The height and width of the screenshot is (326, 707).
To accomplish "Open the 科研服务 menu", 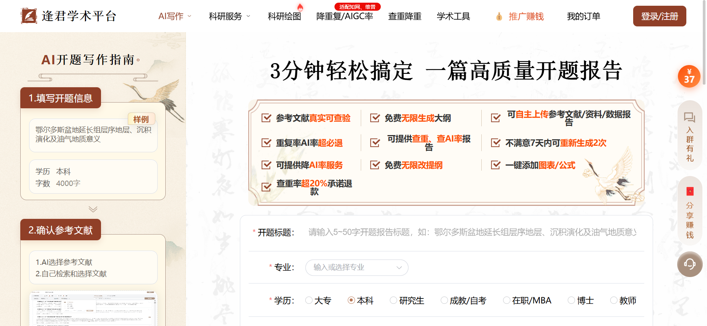I will click(225, 16).
